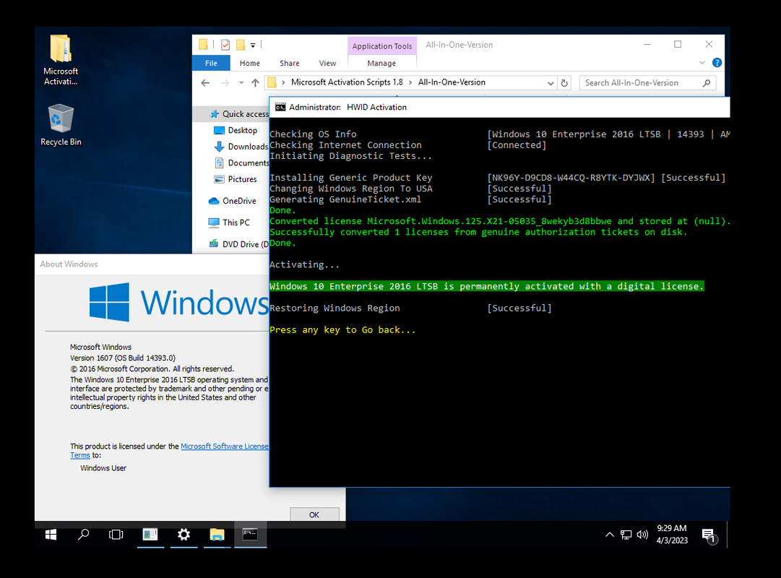781x578 pixels.
Task: Click the search magnifier icon in Explorer
Action: click(707, 82)
